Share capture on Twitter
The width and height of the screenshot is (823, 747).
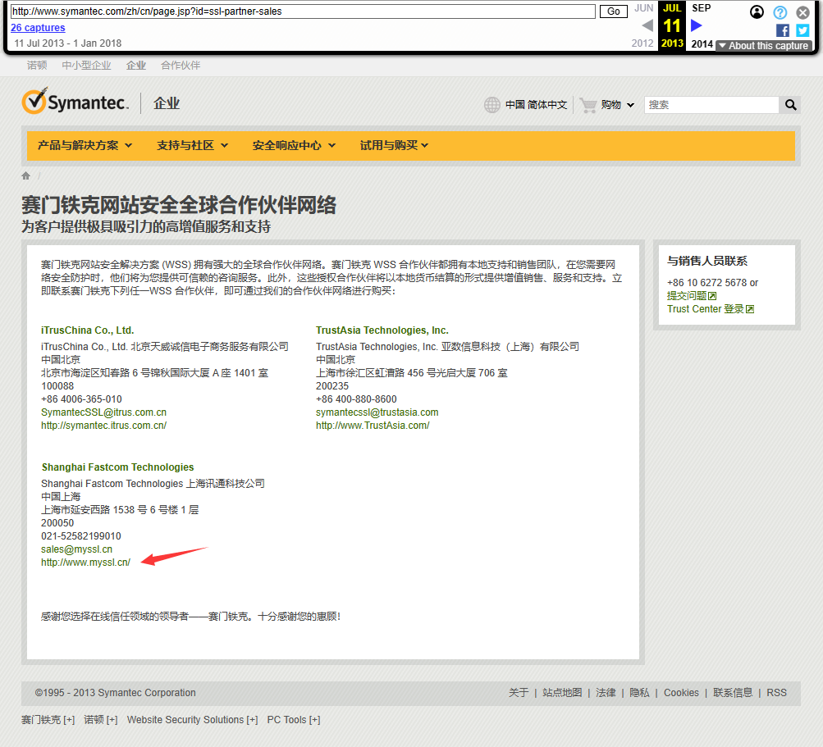click(802, 30)
